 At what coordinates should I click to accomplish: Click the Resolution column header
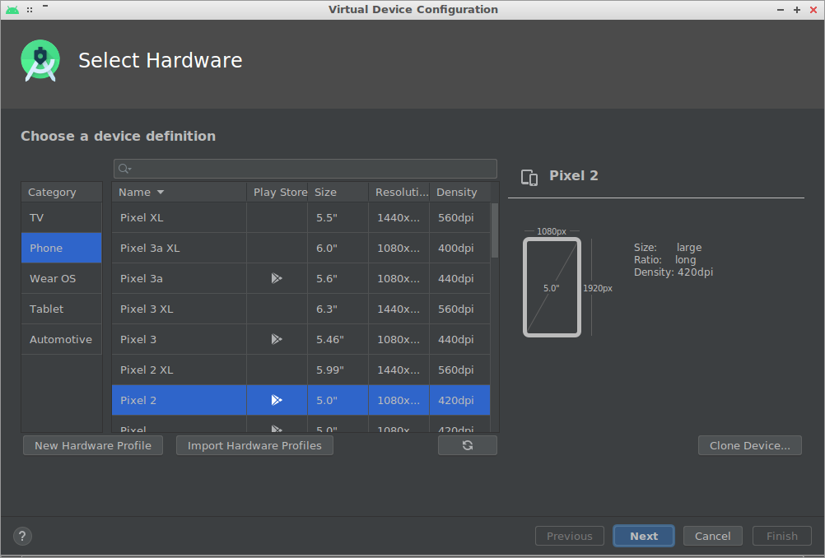399,193
